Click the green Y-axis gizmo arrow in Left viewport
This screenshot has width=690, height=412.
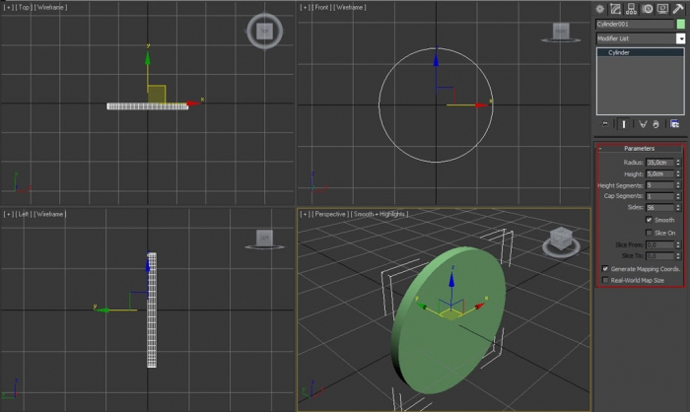[103, 310]
